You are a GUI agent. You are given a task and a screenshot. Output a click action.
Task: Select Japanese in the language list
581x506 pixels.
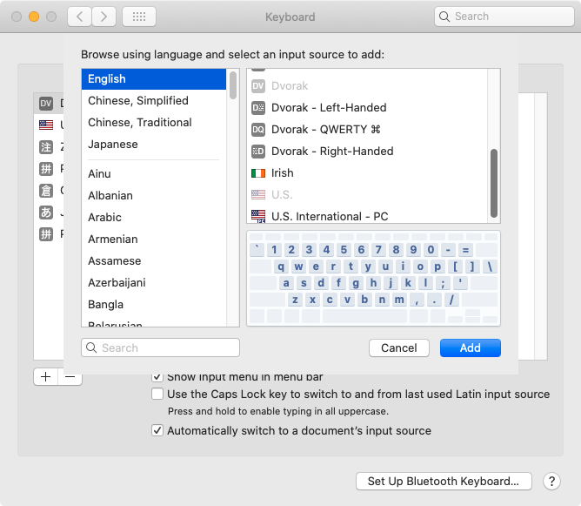pyautogui.click(x=113, y=145)
